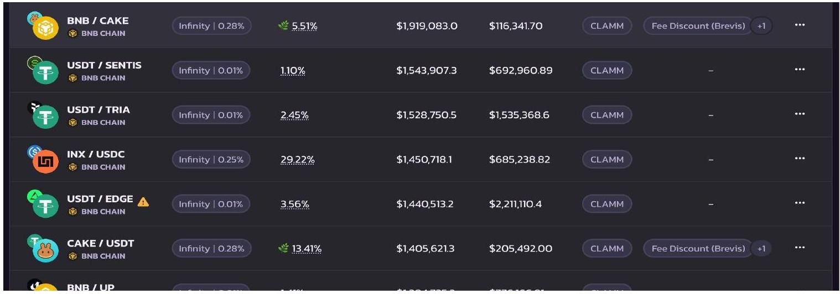Open the three-dot menu for BNB / CAKE

[800, 25]
